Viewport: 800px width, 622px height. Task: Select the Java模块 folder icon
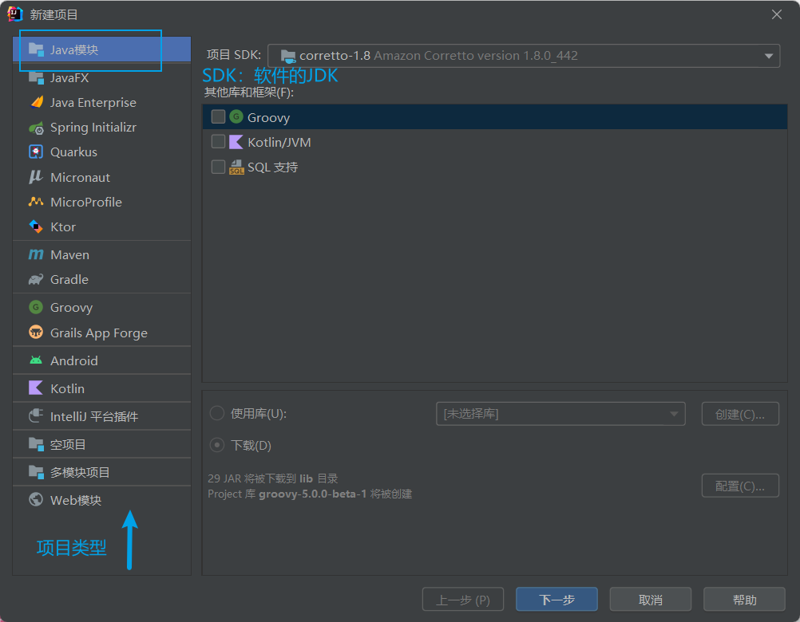coord(36,49)
